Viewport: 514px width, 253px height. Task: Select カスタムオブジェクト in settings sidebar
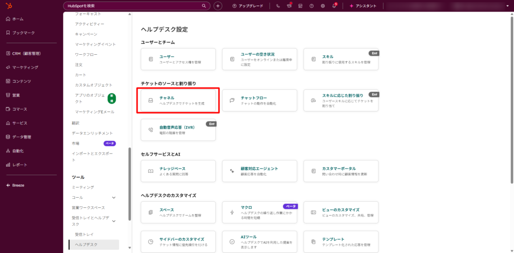[93, 85]
